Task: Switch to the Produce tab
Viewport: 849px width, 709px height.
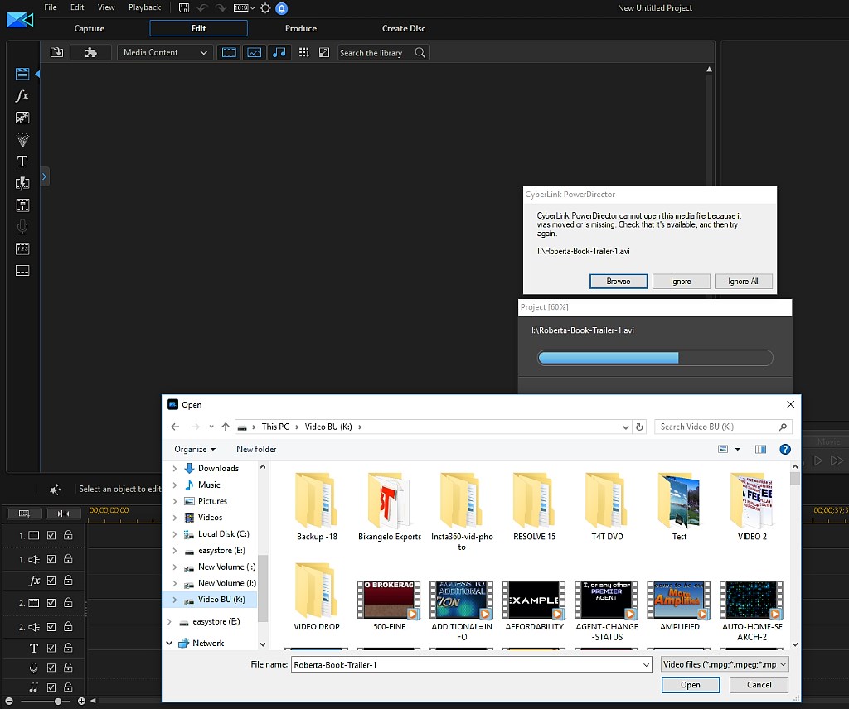Action: 300,29
